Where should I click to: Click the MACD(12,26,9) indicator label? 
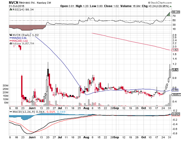point(24,112)
